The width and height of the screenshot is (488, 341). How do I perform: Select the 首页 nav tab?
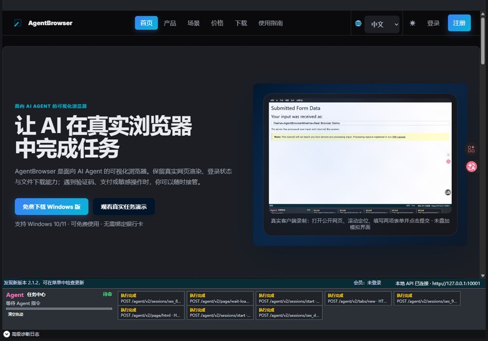(x=146, y=23)
